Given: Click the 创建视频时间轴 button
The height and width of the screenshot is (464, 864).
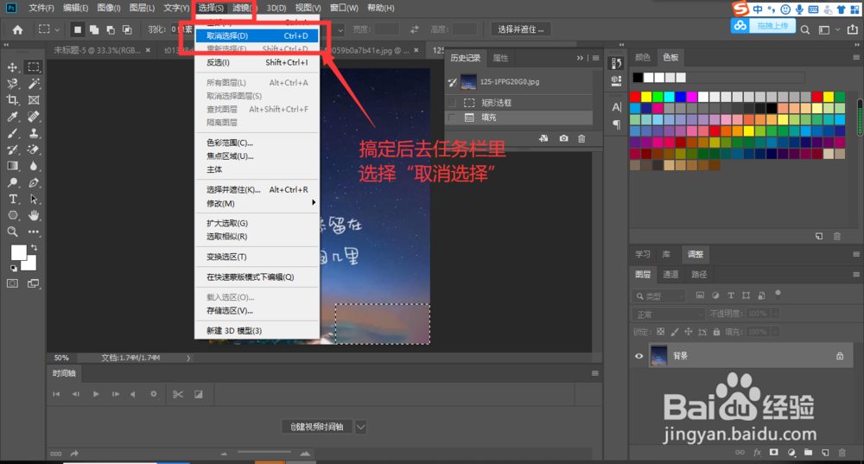Looking at the screenshot, I should coord(317,427).
